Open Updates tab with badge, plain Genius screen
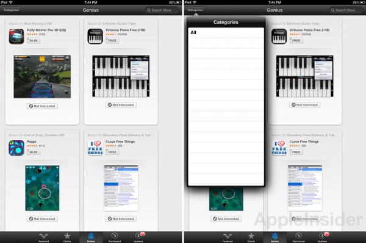The image size is (366, 243). (138, 238)
